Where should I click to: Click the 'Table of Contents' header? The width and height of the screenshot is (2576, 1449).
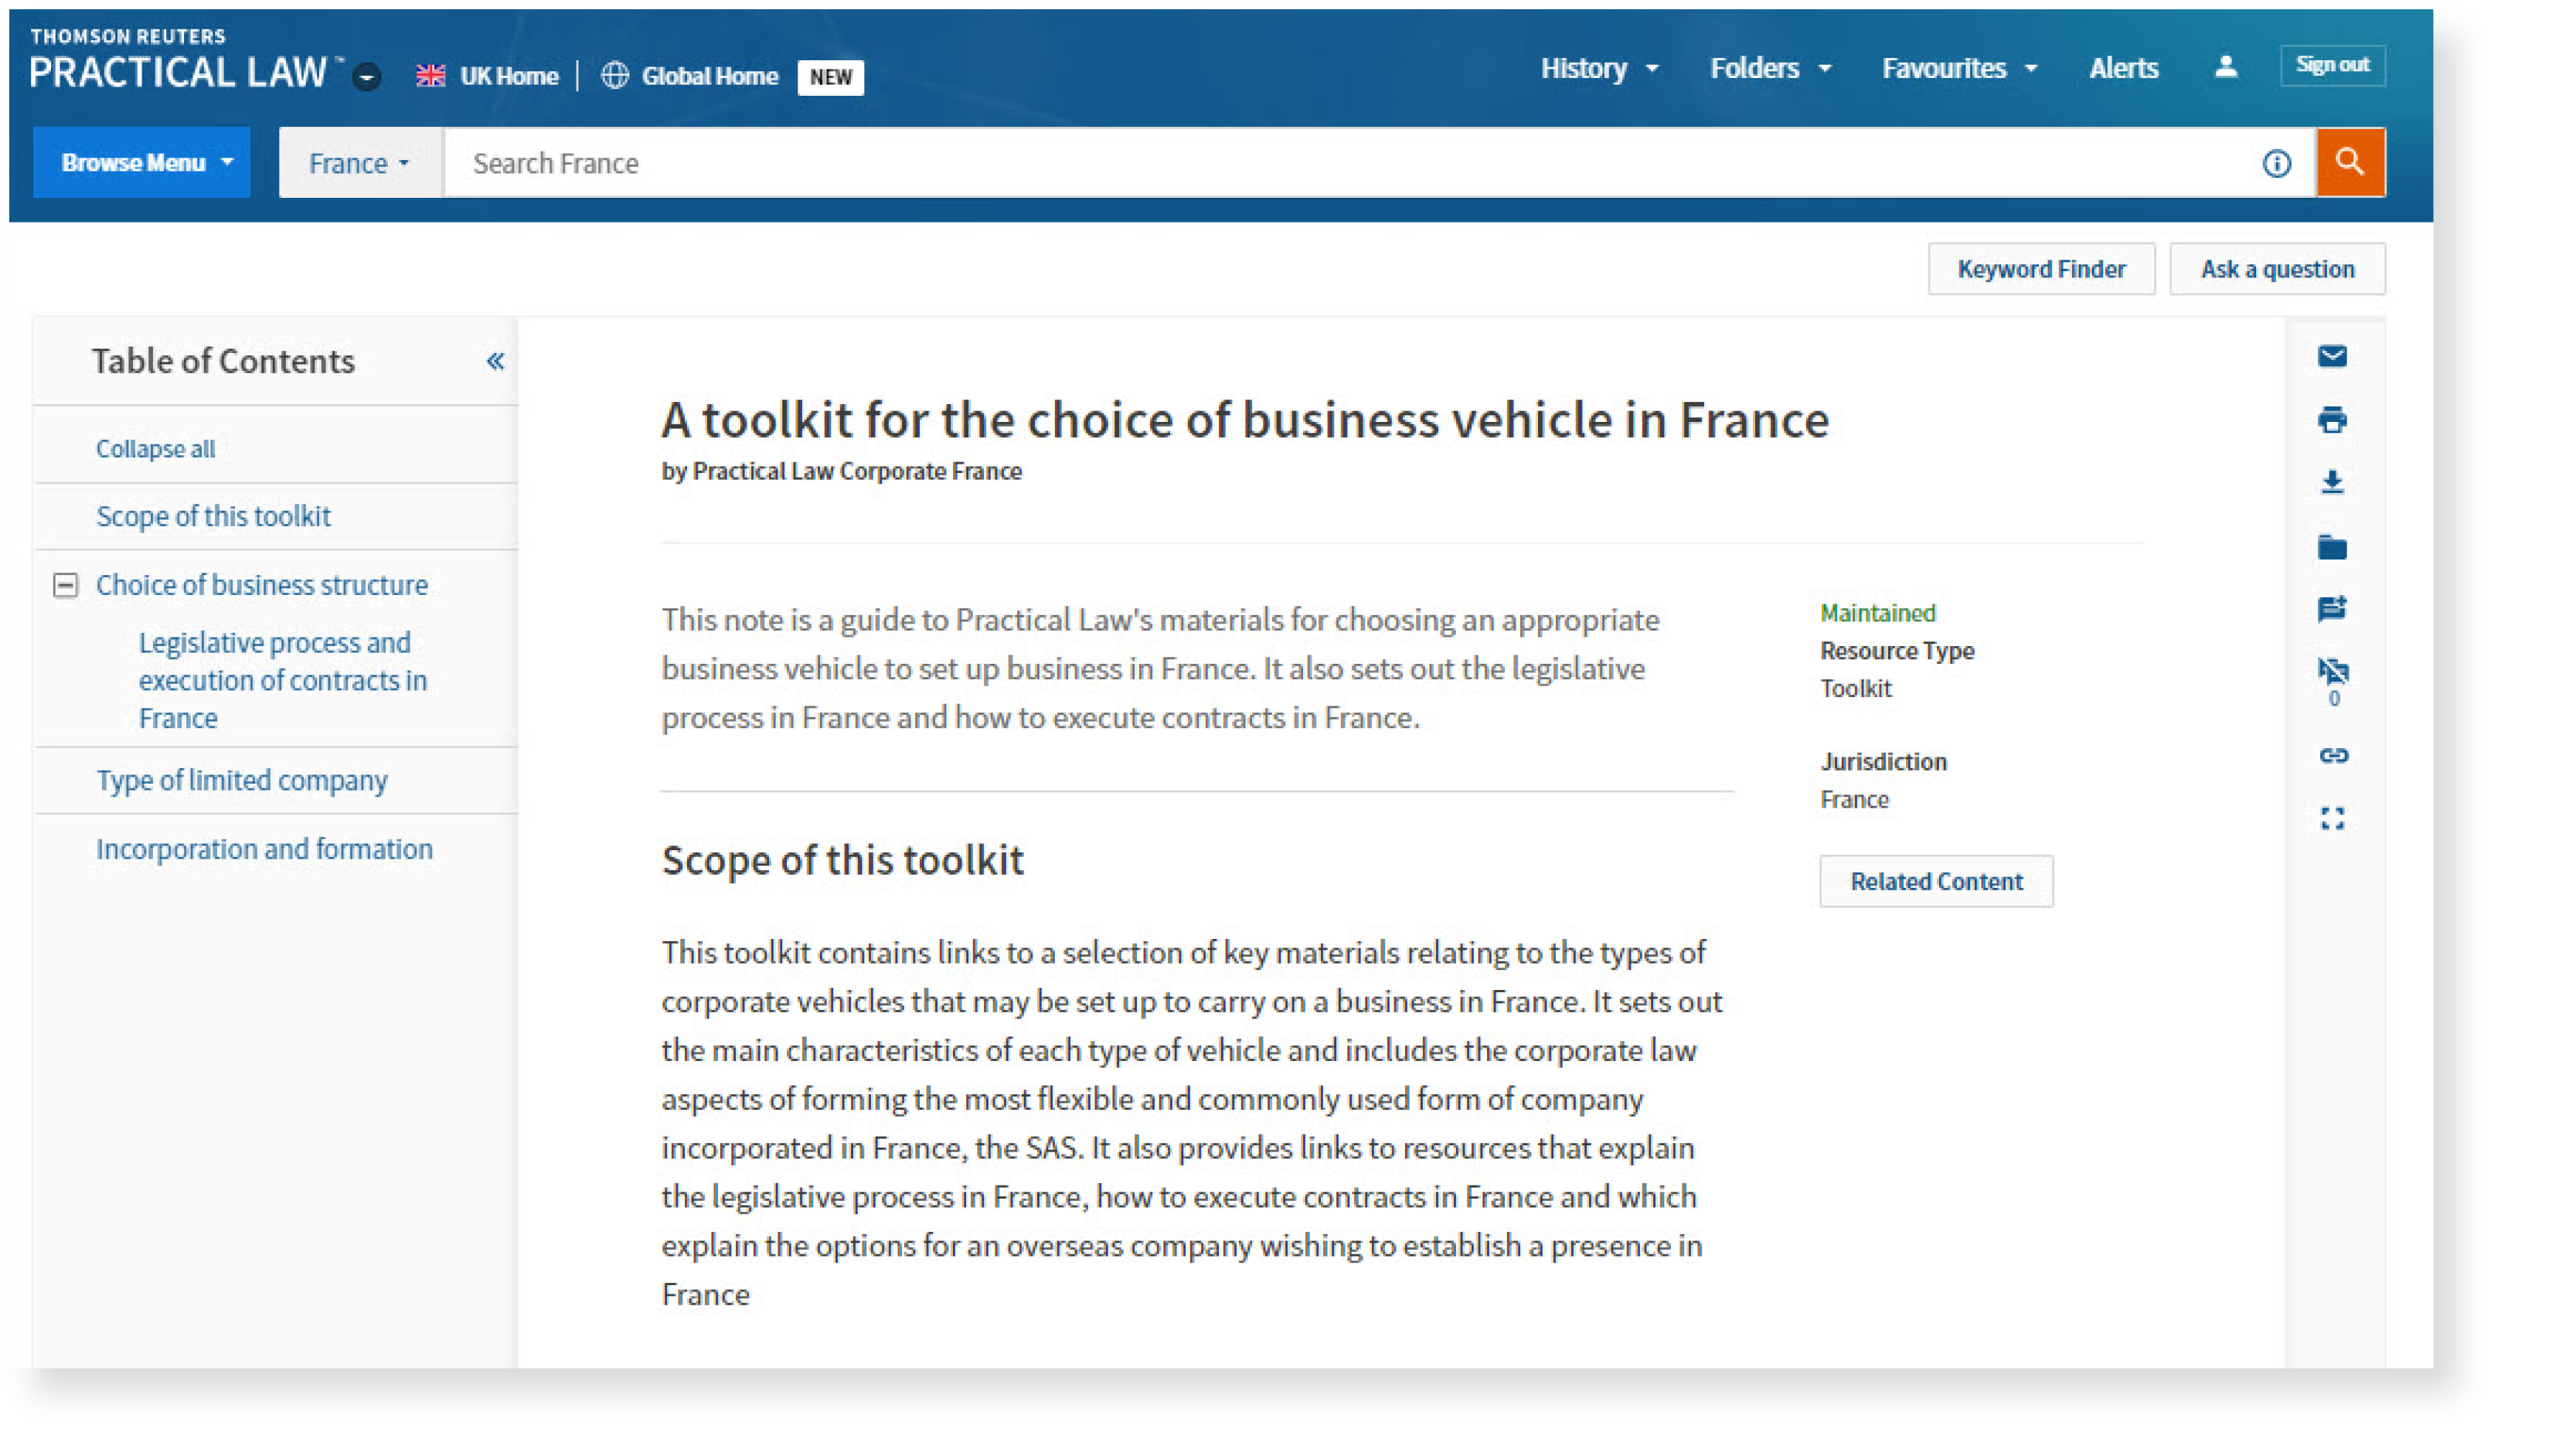point(223,361)
